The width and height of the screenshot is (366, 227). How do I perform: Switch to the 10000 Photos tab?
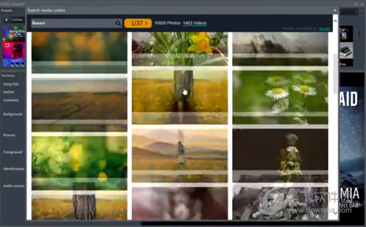(167, 23)
